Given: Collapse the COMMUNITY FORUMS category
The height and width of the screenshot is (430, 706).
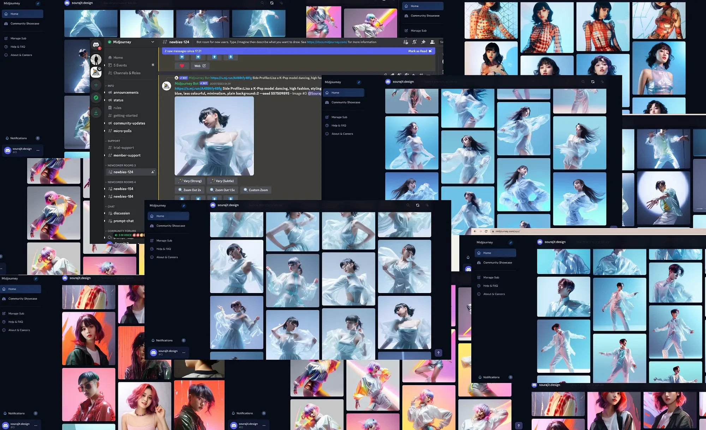Looking at the screenshot, I should pyautogui.click(x=120, y=231).
